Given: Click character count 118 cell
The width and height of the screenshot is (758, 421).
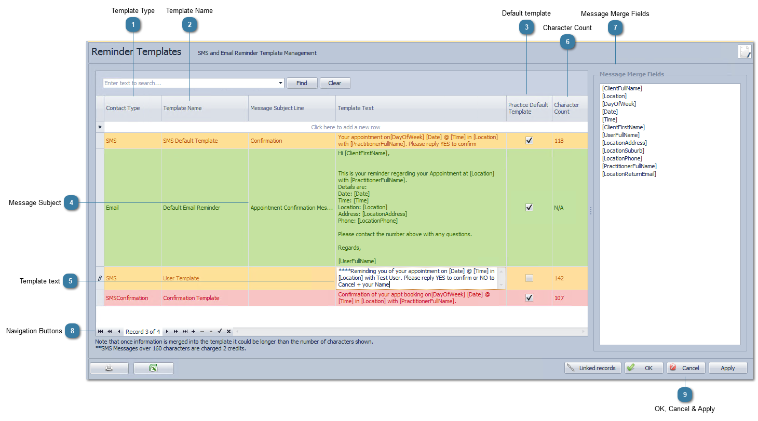Looking at the screenshot, I should pyautogui.click(x=570, y=141).
